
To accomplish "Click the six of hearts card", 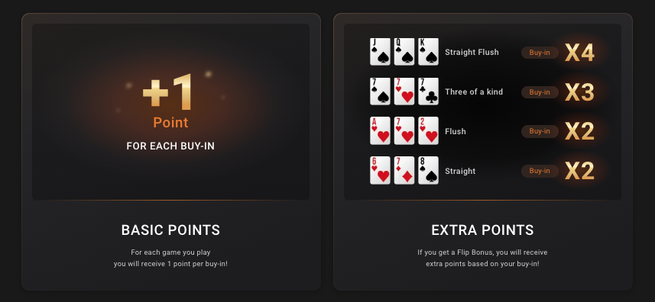I will pyautogui.click(x=380, y=170).
